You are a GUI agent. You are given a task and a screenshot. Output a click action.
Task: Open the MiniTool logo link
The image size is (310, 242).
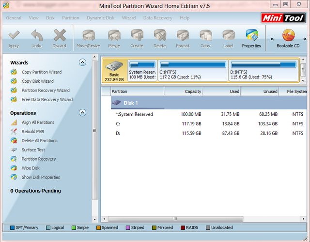[x=283, y=18]
